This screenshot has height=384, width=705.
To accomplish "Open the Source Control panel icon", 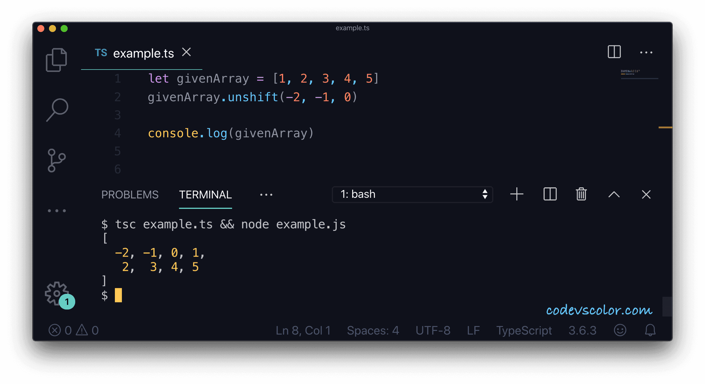I will 57,160.
